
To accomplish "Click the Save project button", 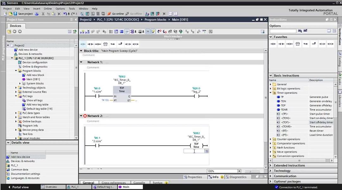I will (x=23, y=14).
